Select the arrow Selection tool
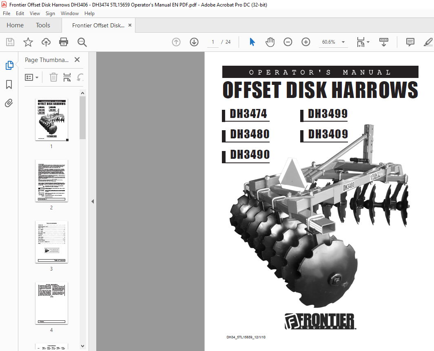The height and width of the screenshot is (351, 434). tap(252, 42)
